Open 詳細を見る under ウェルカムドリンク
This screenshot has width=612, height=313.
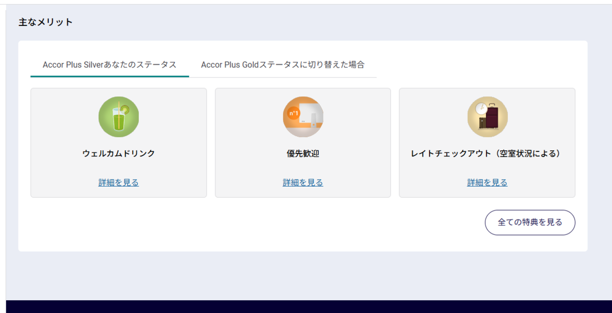pos(118,182)
